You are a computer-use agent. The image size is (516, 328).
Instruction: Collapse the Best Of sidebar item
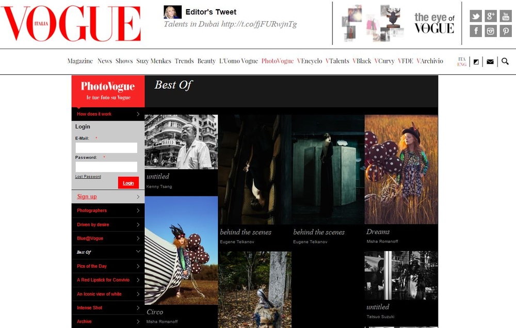(108, 252)
